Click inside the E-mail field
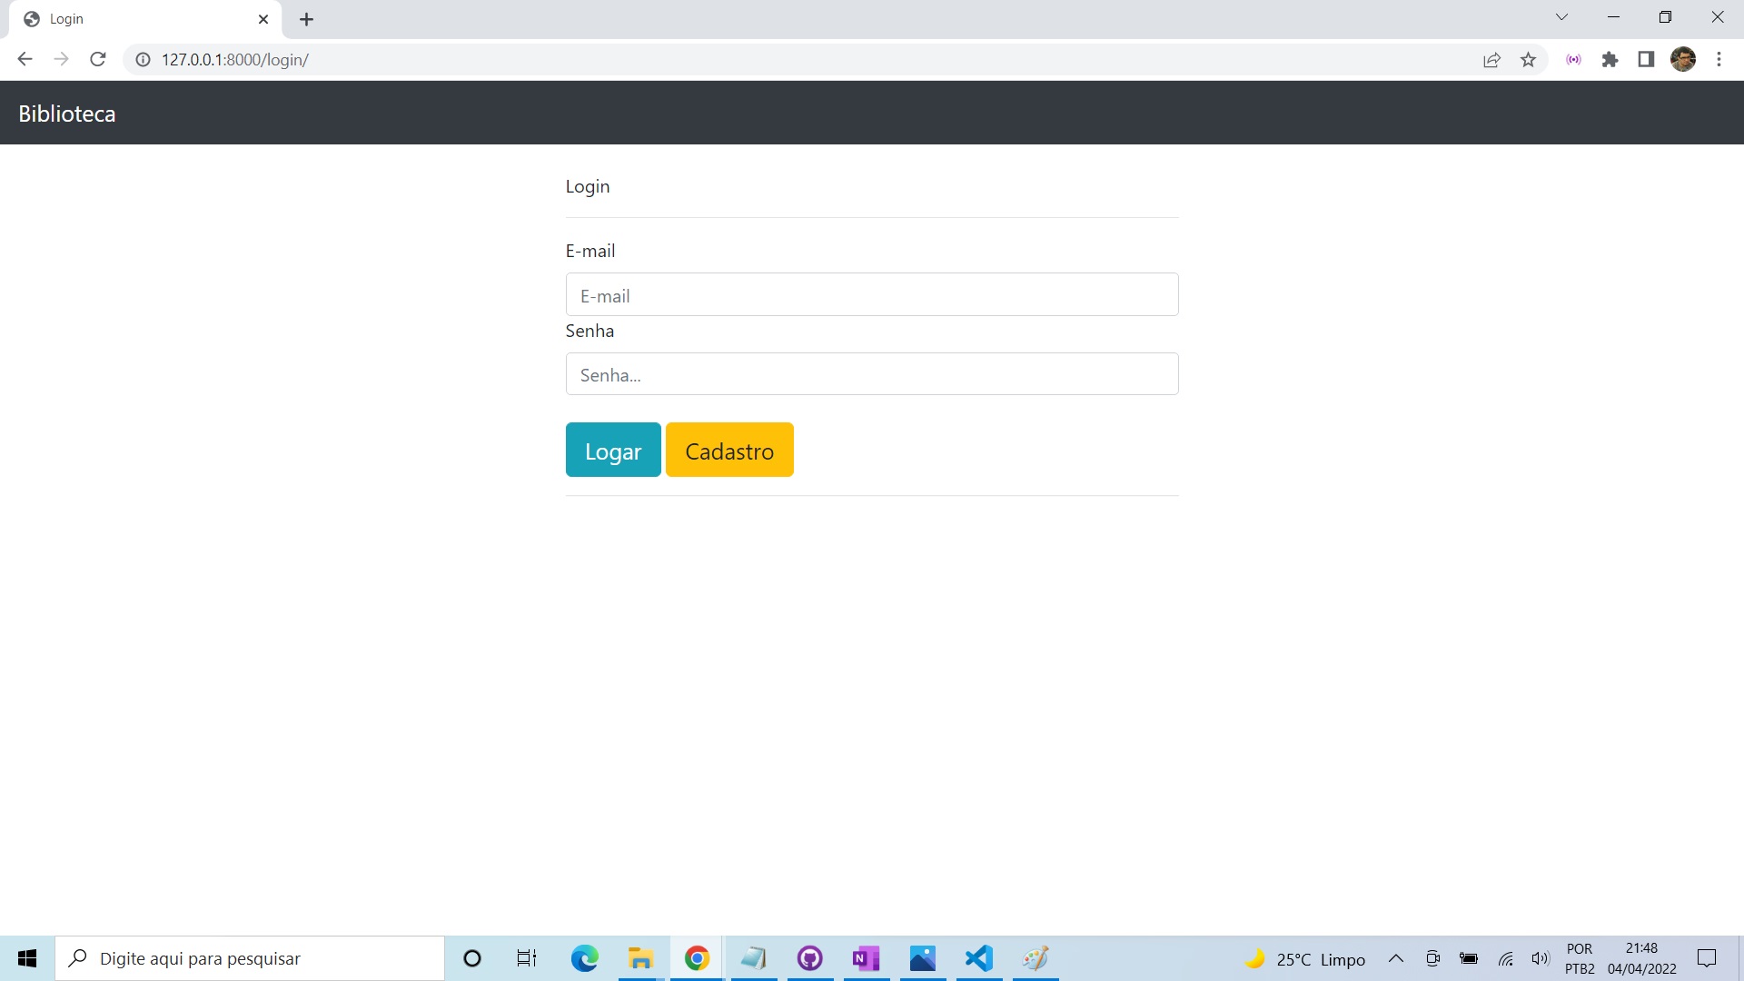This screenshot has width=1744, height=981. tap(871, 294)
